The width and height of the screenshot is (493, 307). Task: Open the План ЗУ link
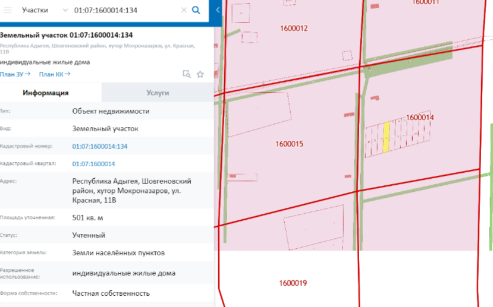[15, 74]
